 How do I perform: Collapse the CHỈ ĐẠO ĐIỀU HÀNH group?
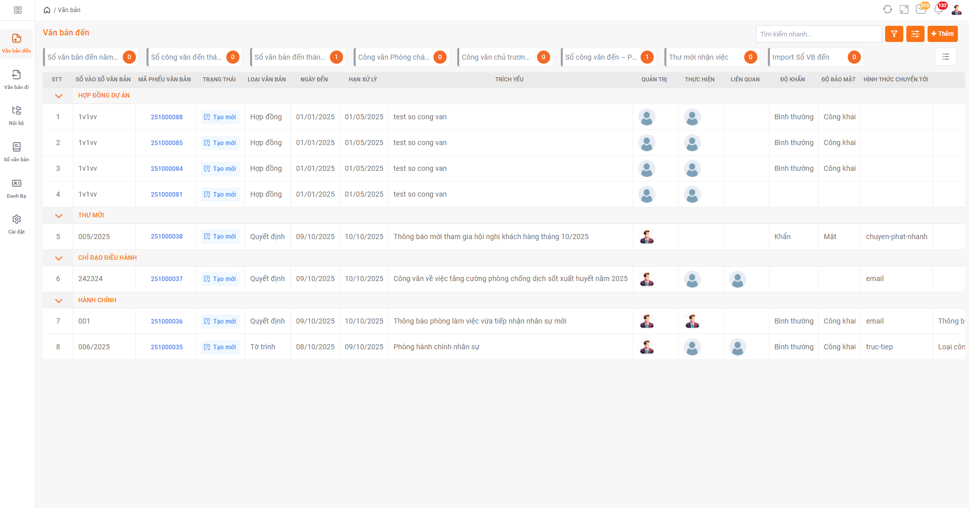click(x=59, y=258)
